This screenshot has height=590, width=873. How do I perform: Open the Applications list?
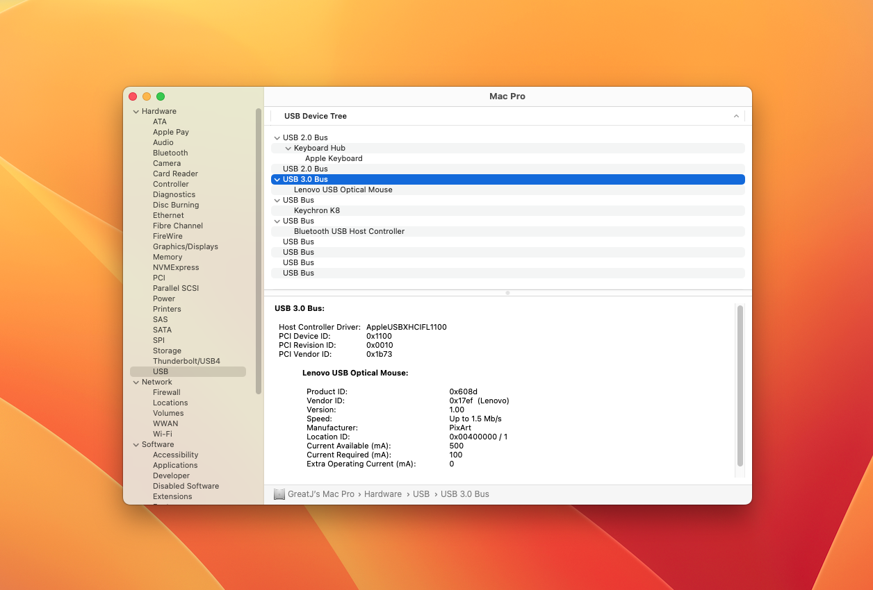pyautogui.click(x=175, y=465)
